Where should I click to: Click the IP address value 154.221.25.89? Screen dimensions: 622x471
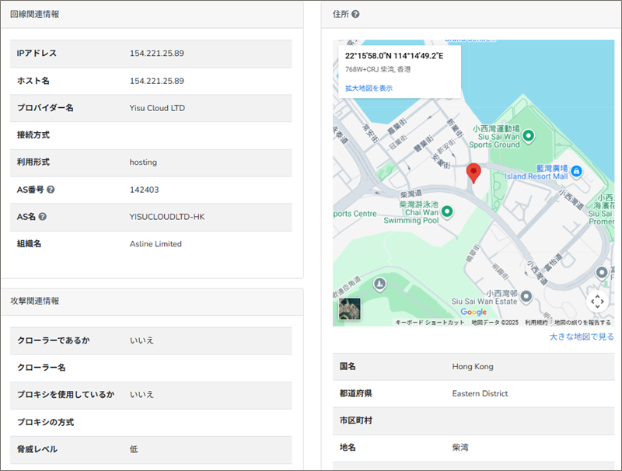(156, 54)
